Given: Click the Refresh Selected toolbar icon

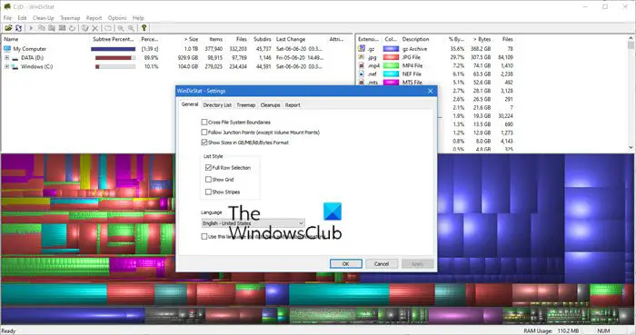Looking at the screenshot, I should (x=72, y=28).
